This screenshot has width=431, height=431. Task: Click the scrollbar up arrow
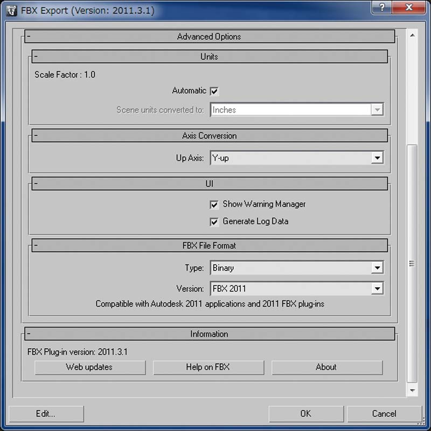[412, 35]
